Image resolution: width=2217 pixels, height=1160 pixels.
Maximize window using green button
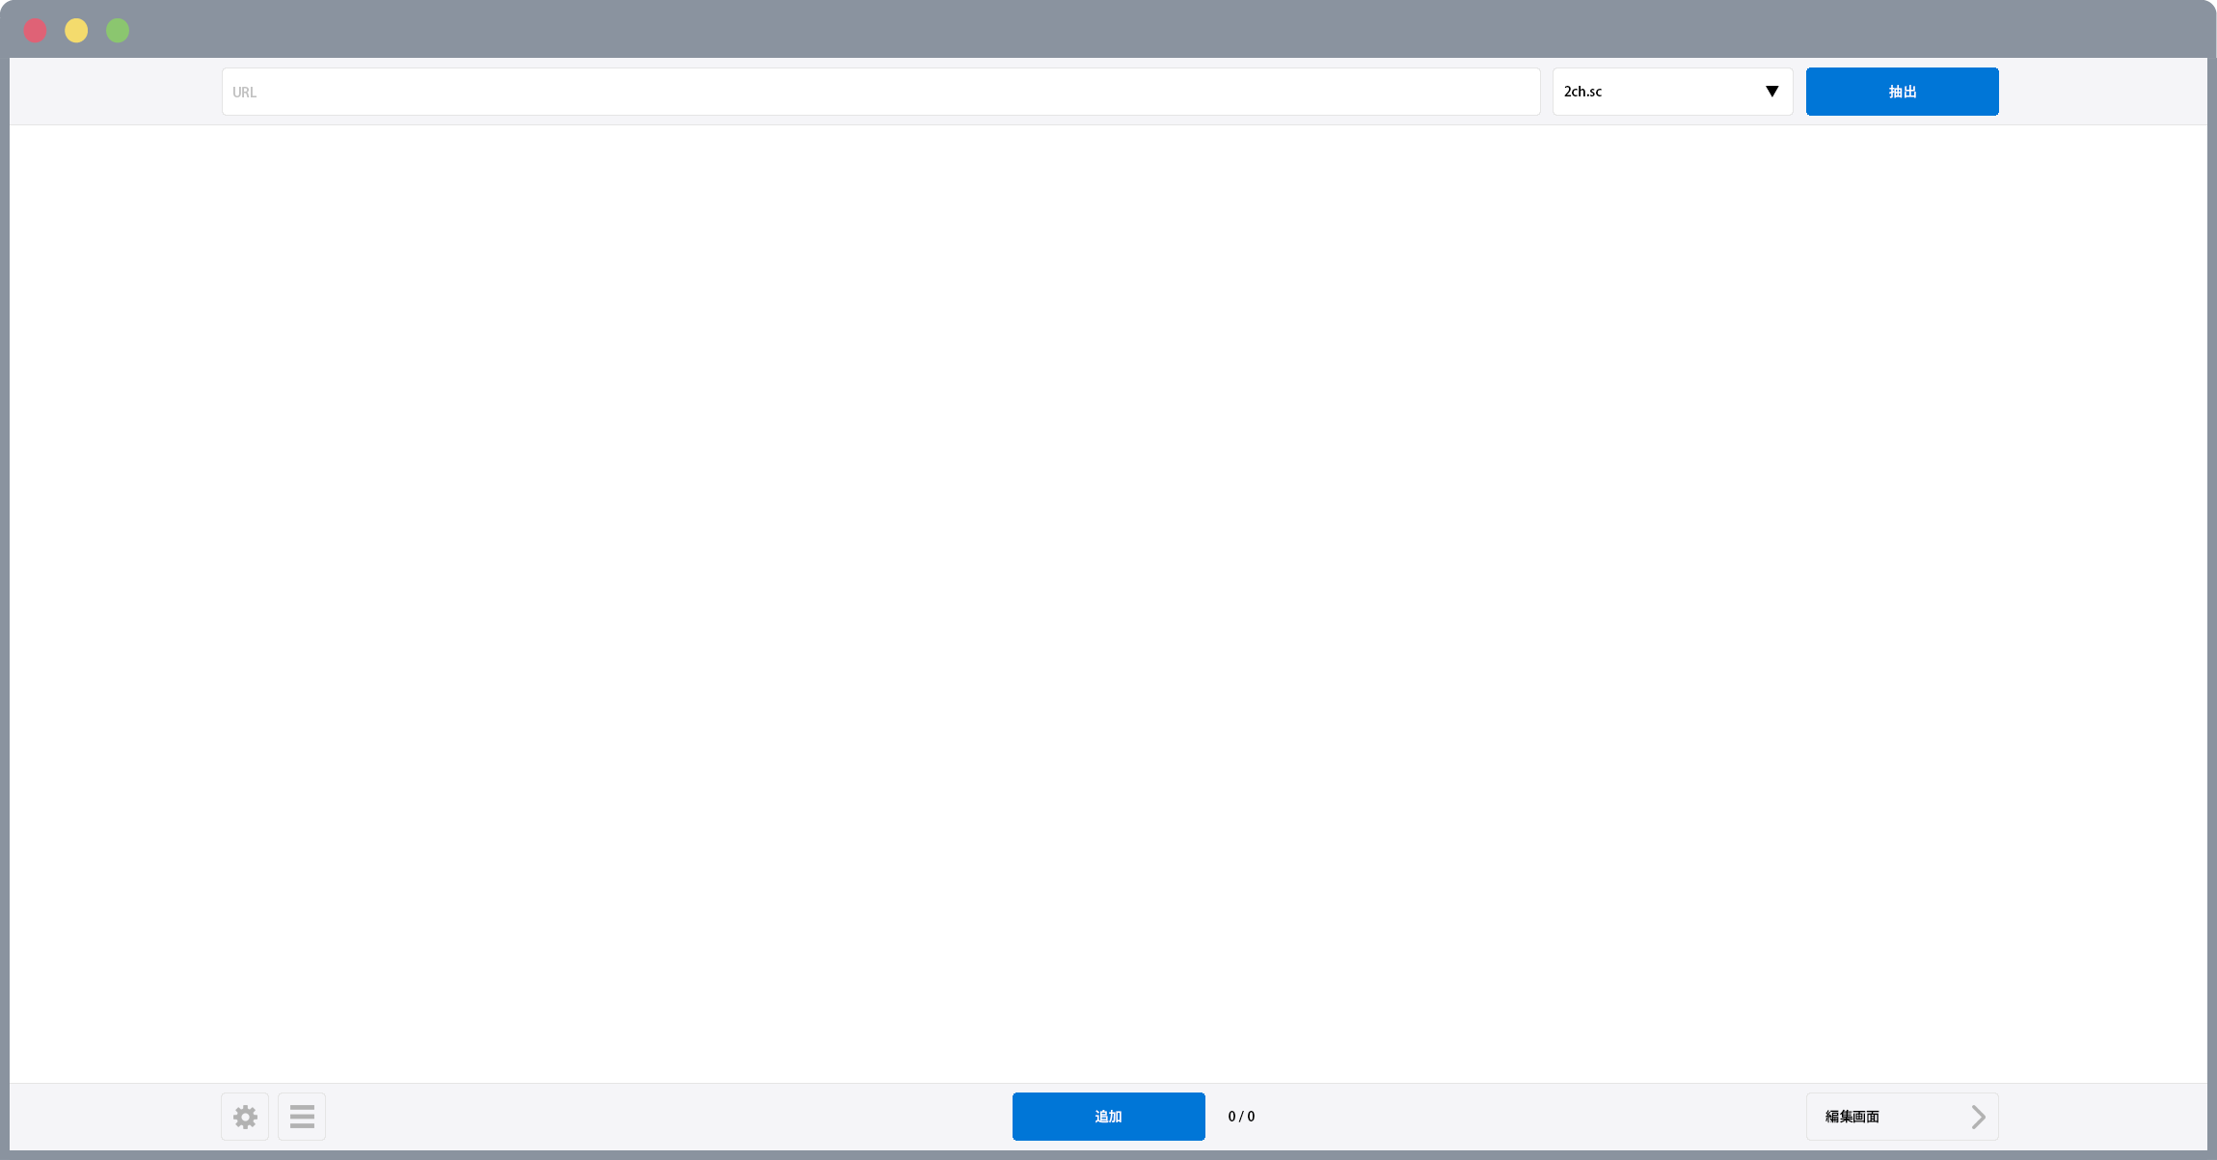tap(118, 31)
